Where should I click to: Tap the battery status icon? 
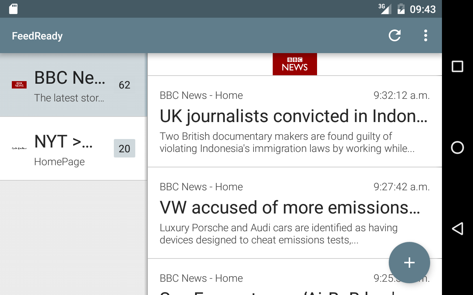click(x=401, y=9)
